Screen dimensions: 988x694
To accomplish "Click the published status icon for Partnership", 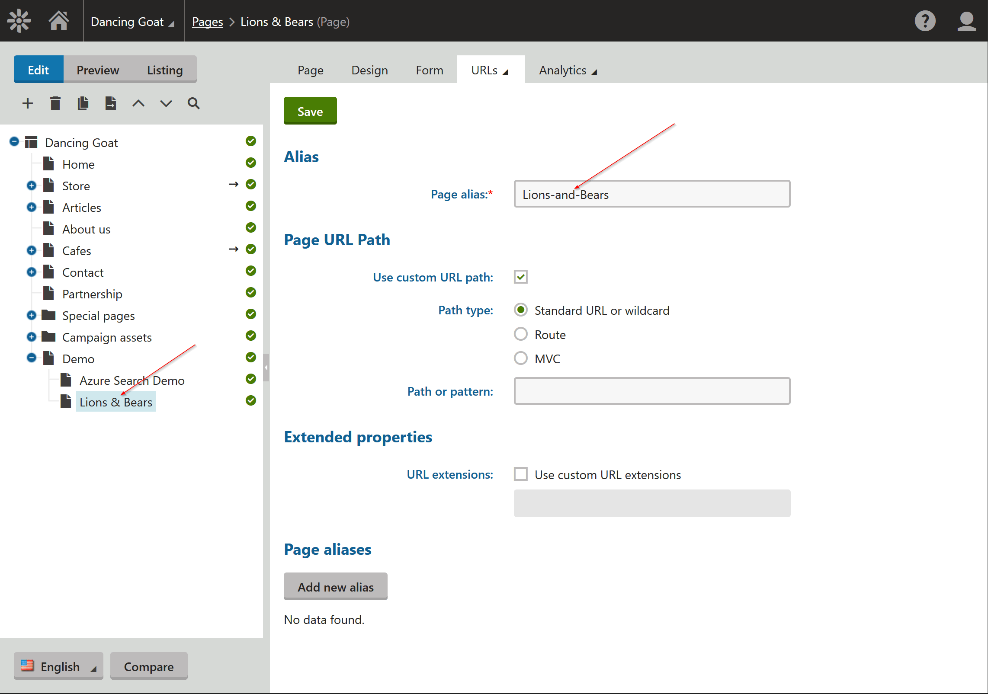I will click(x=251, y=292).
